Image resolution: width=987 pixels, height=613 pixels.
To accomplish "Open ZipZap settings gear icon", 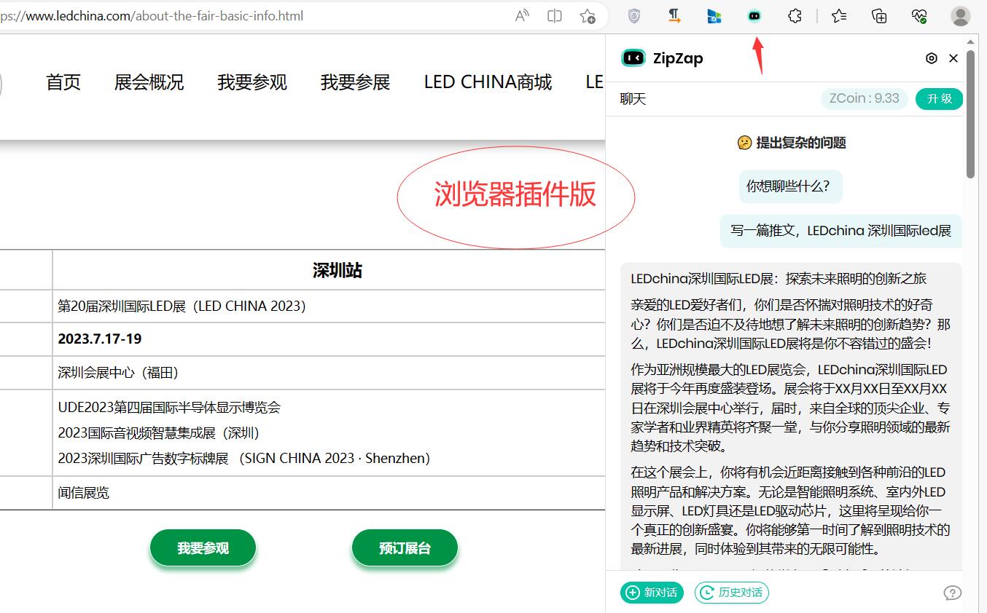I will click(931, 58).
